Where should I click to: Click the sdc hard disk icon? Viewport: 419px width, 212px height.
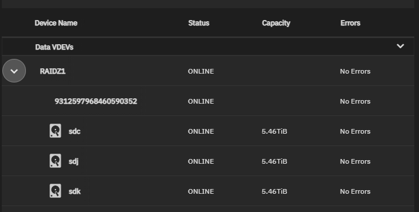coord(55,131)
